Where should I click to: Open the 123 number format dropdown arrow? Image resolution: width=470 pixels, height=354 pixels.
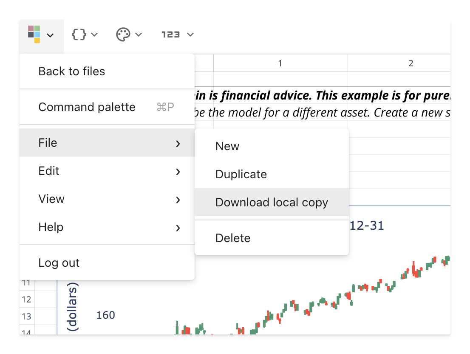[x=190, y=34]
